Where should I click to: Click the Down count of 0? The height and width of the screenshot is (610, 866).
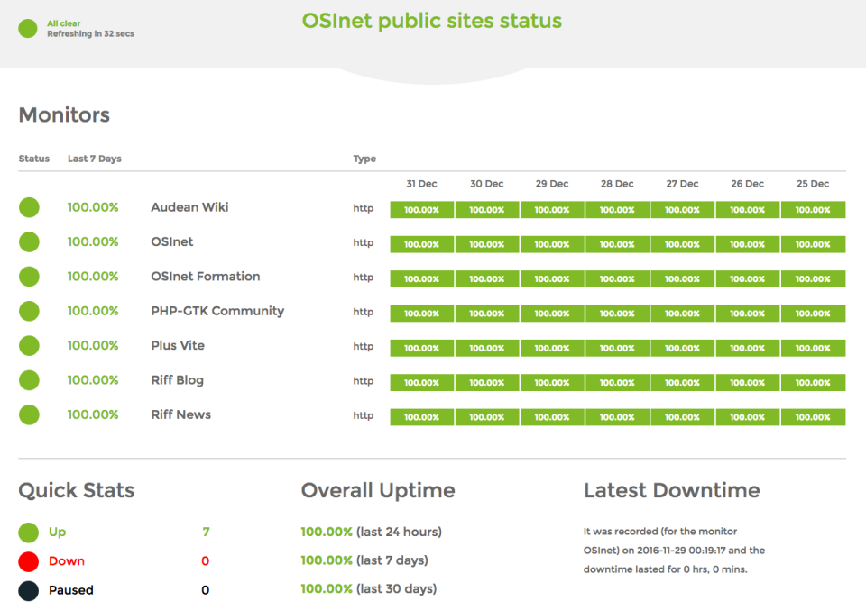tap(205, 561)
